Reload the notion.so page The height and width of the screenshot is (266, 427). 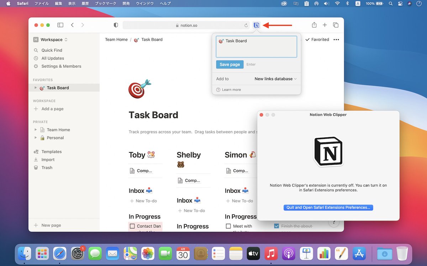[246, 26]
